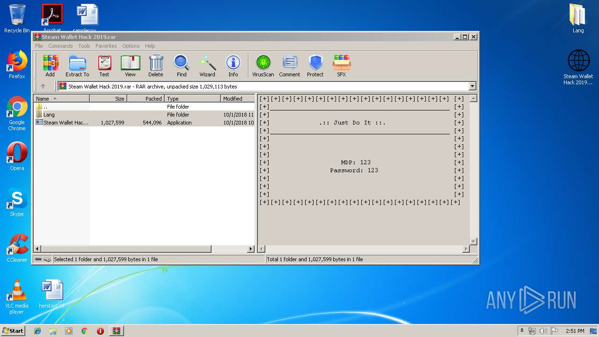Open the Tools menu

[x=84, y=46]
